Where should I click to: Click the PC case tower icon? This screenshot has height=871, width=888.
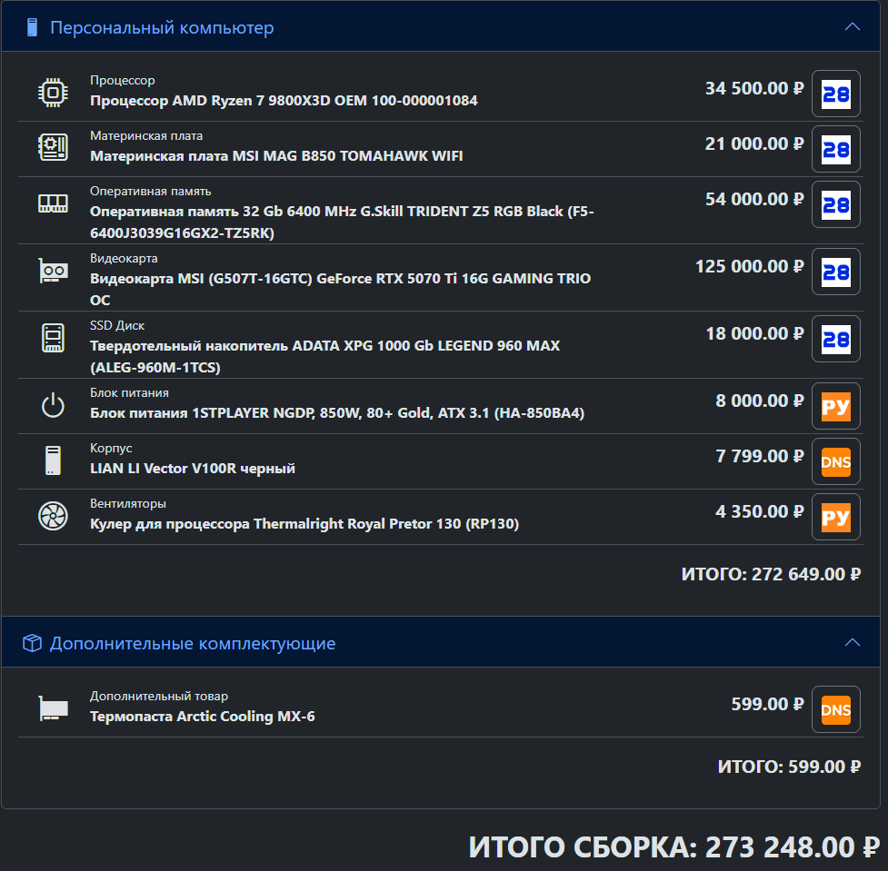pyautogui.click(x=53, y=460)
